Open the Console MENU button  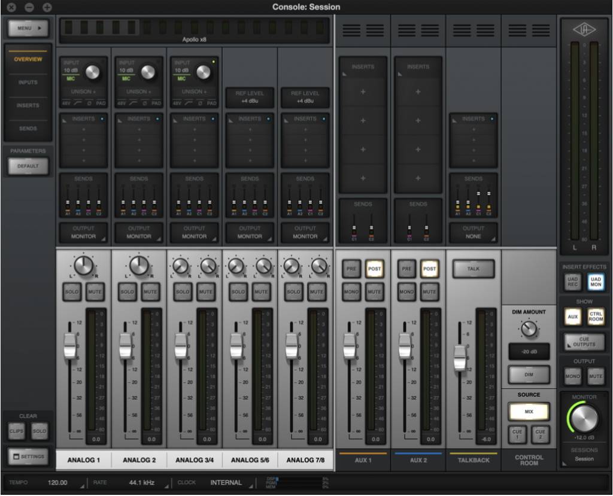(28, 28)
